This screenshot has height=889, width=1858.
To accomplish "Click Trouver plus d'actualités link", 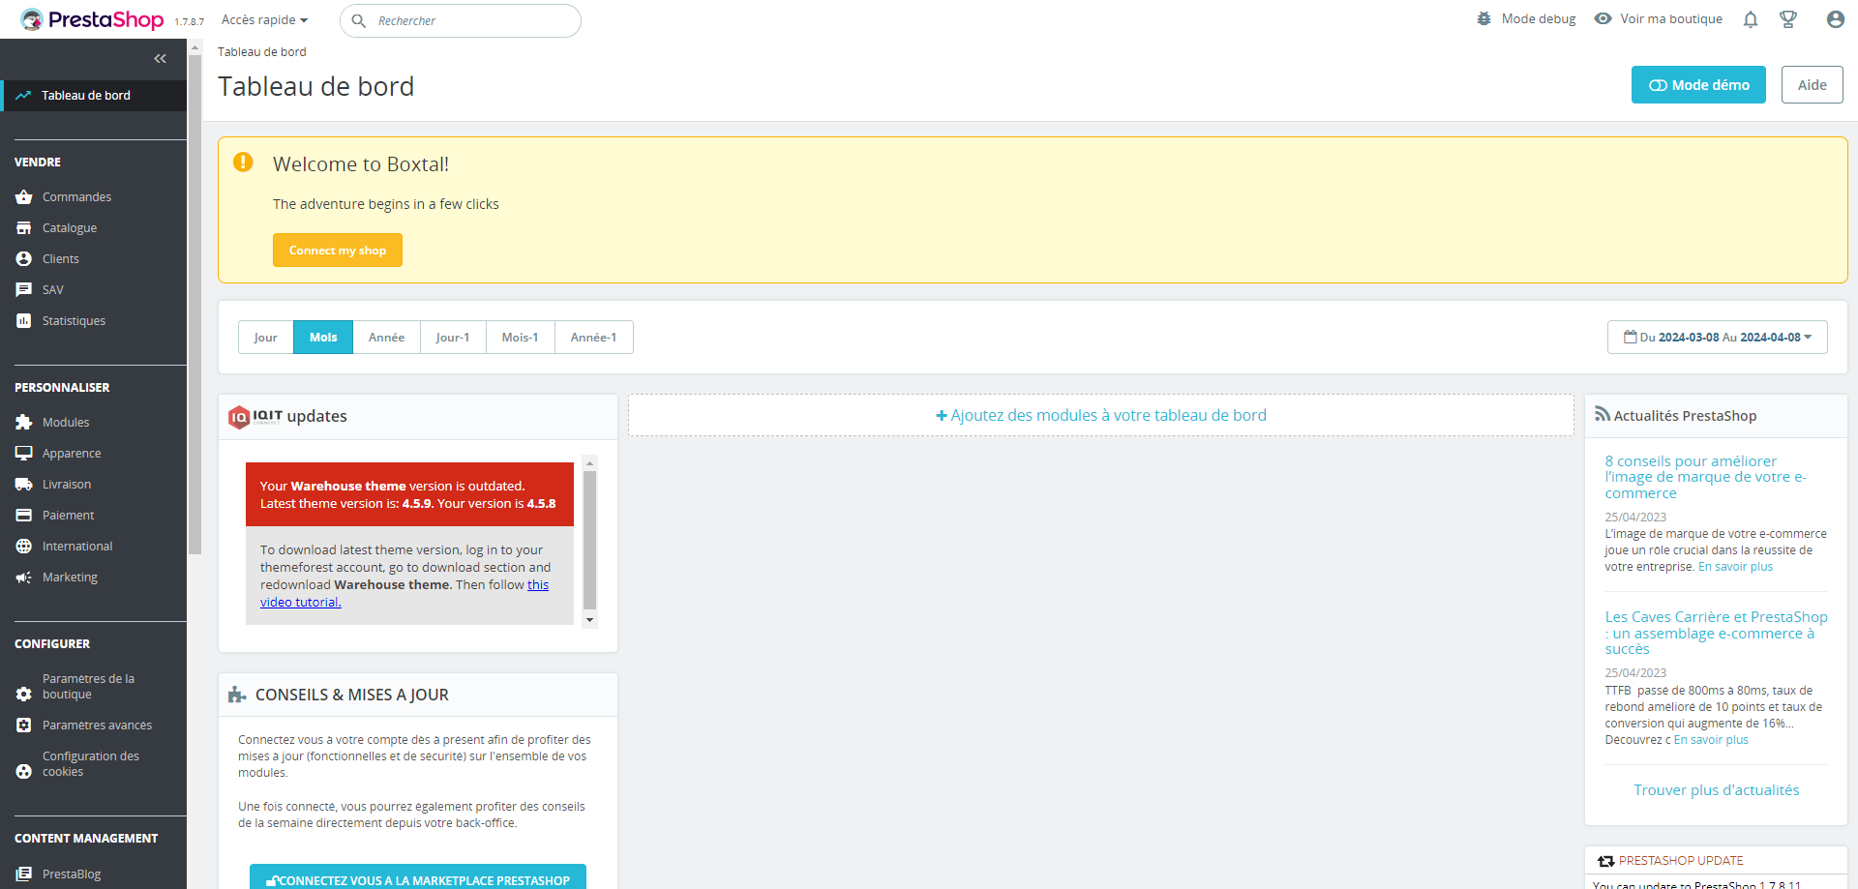I will coord(1717,790).
